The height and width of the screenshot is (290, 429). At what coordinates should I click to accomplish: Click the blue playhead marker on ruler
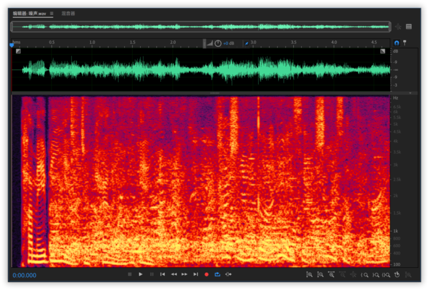(x=12, y=45)
